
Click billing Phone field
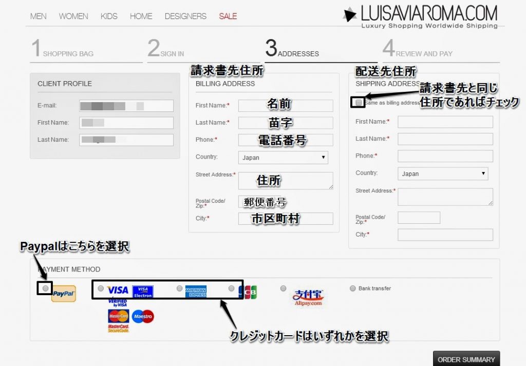point(286,140)
